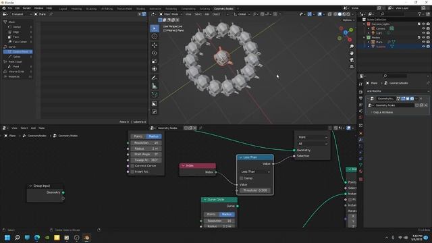This screenshot has width=432, height=243.
Task: Select Radius mode in Curve Circle node
Action: pos(227,215)
